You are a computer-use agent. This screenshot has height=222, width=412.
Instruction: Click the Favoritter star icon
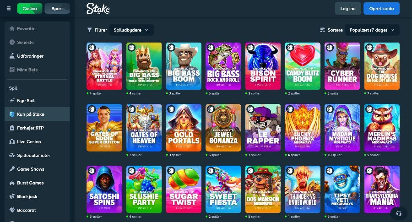[x=12, y=28]
